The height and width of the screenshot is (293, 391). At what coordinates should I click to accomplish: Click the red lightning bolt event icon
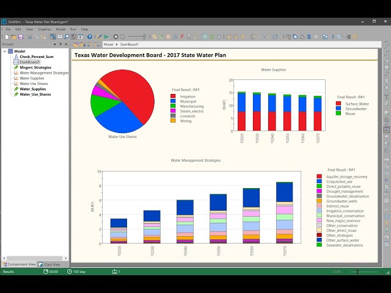coord(182,37)
